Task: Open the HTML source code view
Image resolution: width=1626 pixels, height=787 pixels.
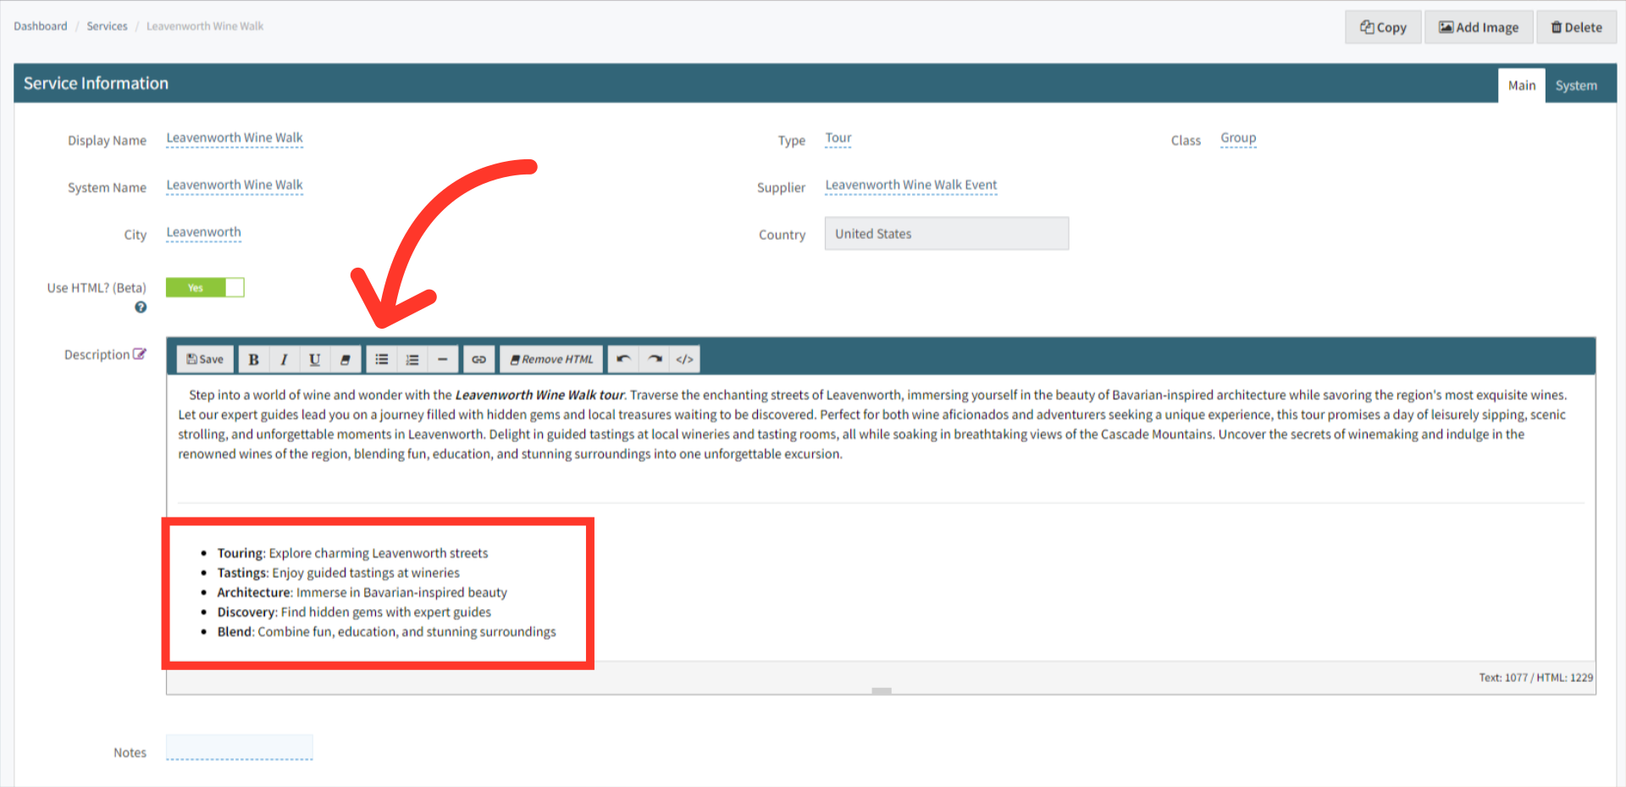Action: (684, 359)
